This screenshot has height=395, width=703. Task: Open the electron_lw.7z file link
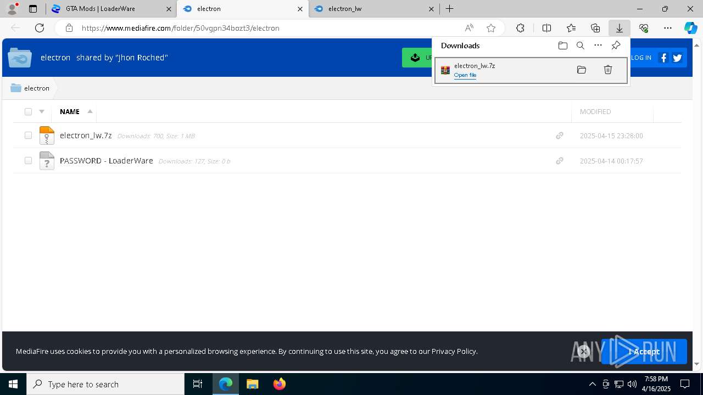[x=86, y=136]
